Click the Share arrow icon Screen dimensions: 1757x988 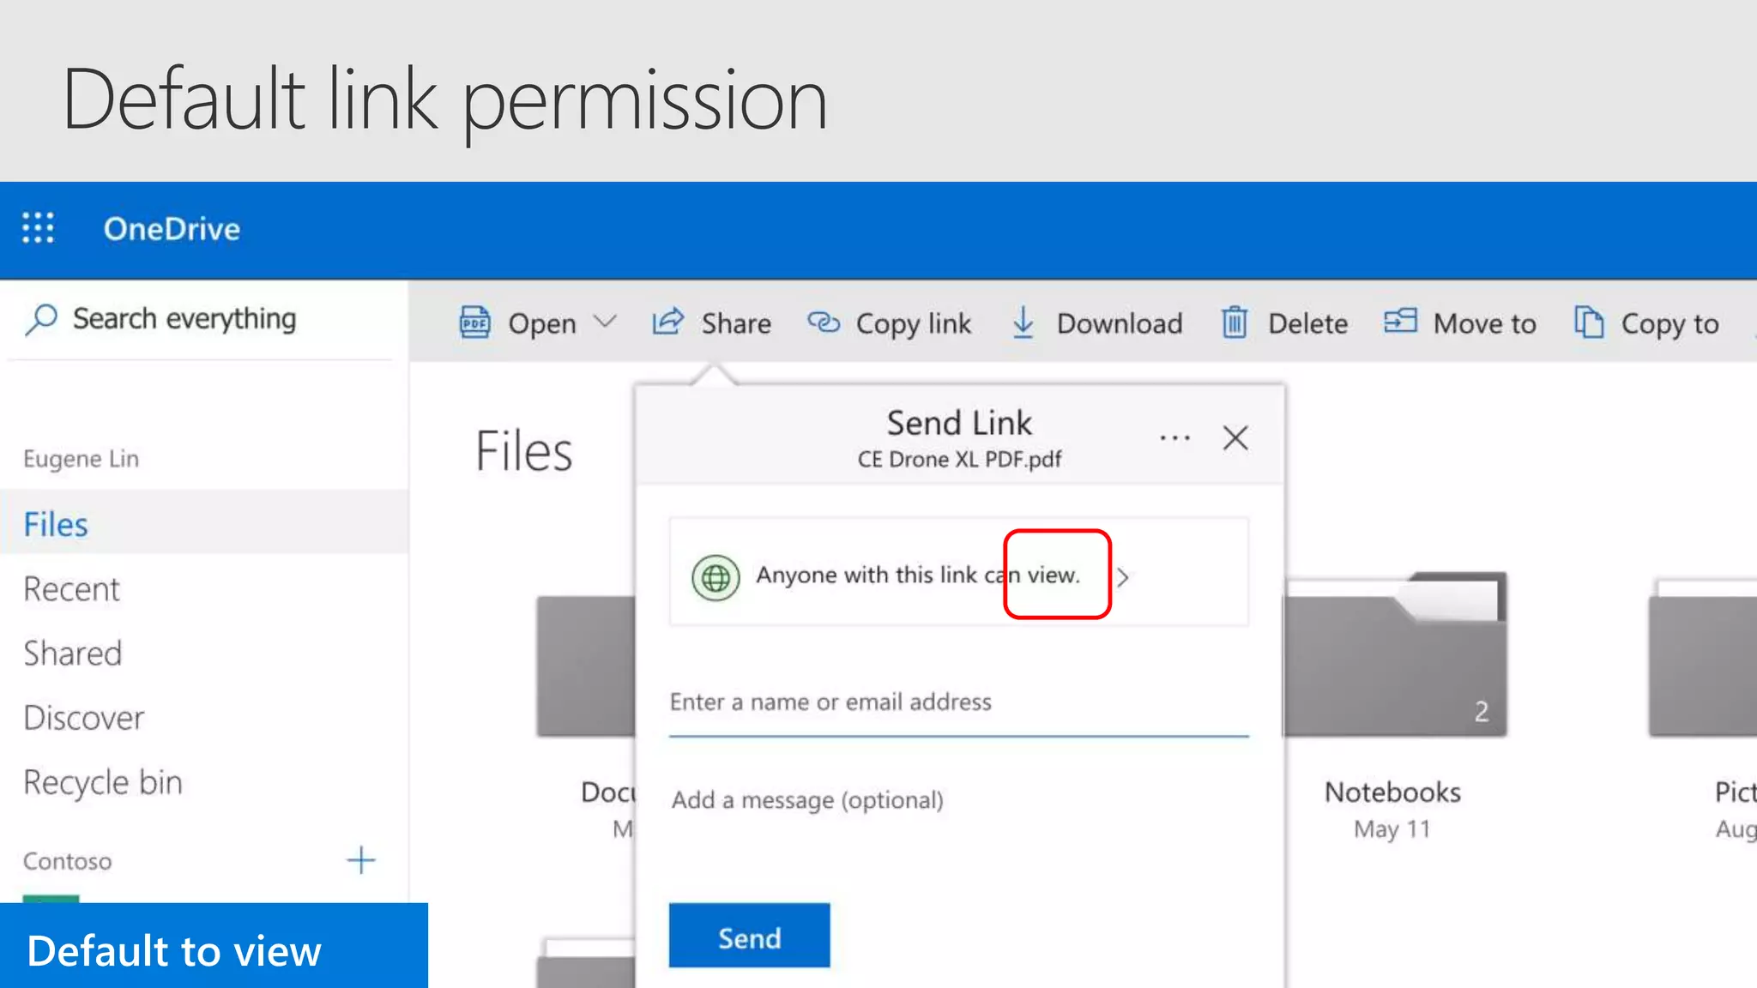click(667, 322)
